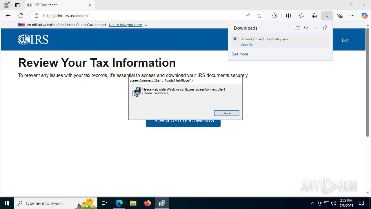Open the Windows Start menu
Screen dimensions: 371x209
[x=7, y=203]
